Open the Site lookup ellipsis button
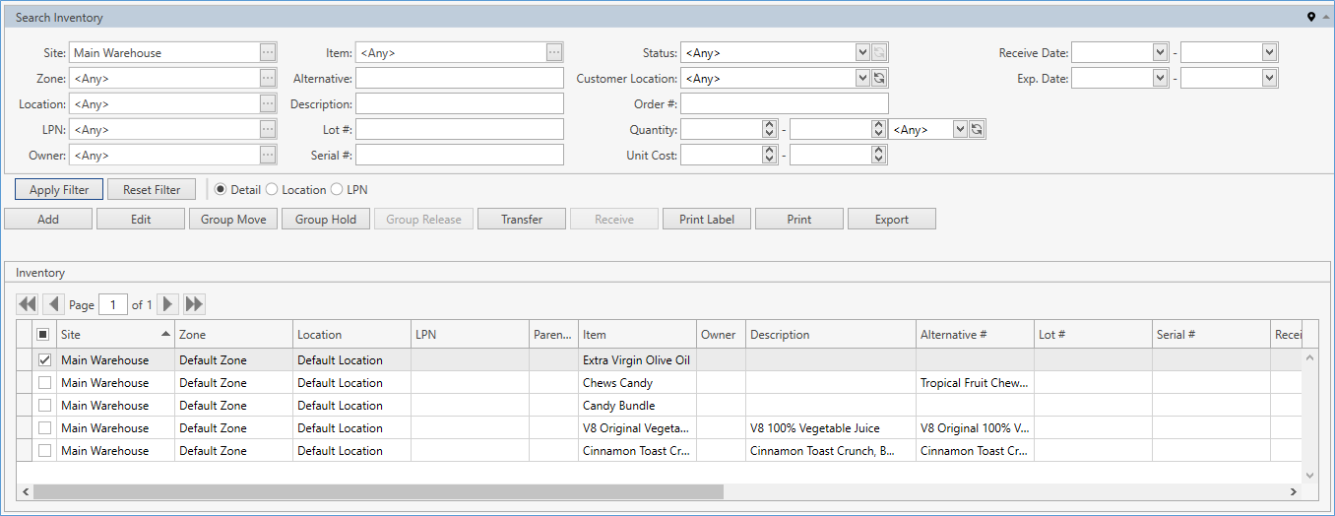 pos(268,53)
